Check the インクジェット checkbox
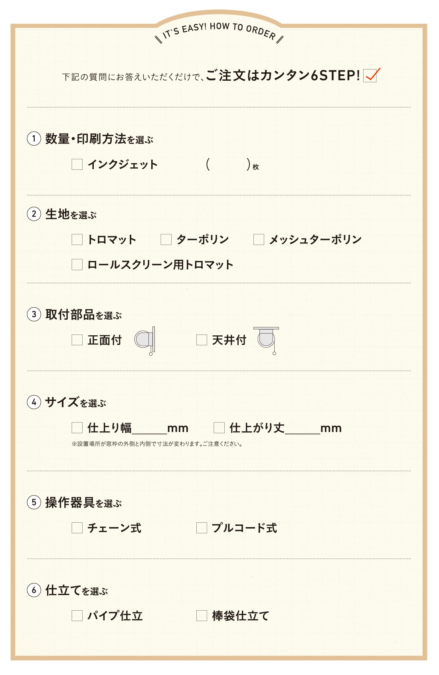This screenshot has height=675, width=439. (77, 164)
